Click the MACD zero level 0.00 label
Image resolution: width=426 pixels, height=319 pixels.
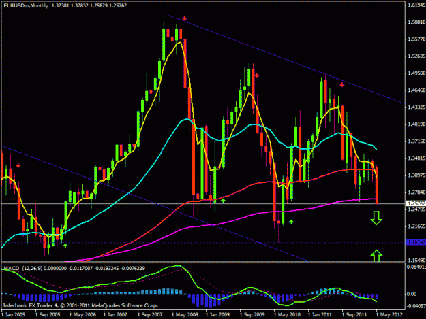pos(412,294)
